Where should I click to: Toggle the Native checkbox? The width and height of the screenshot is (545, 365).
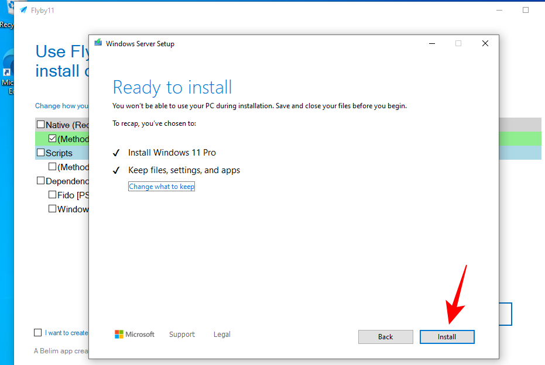pyautogui.click(x=40, y=125)
